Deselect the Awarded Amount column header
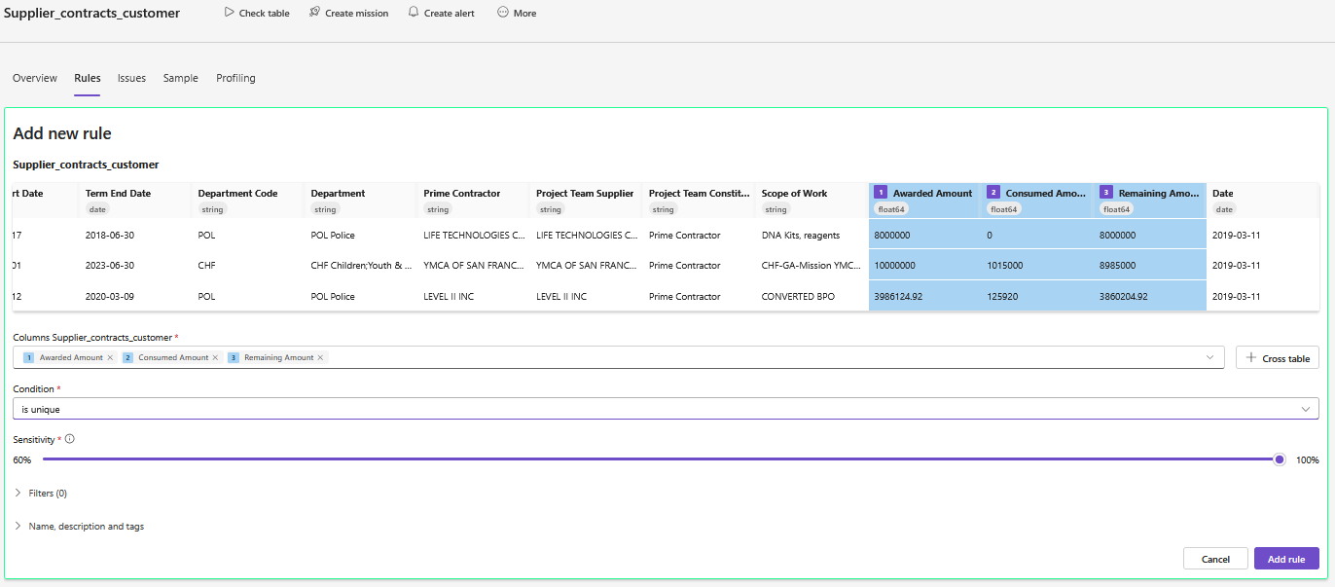Viewport: 1335px width, 587px height. pyautogui.click(x=924, y=194)
